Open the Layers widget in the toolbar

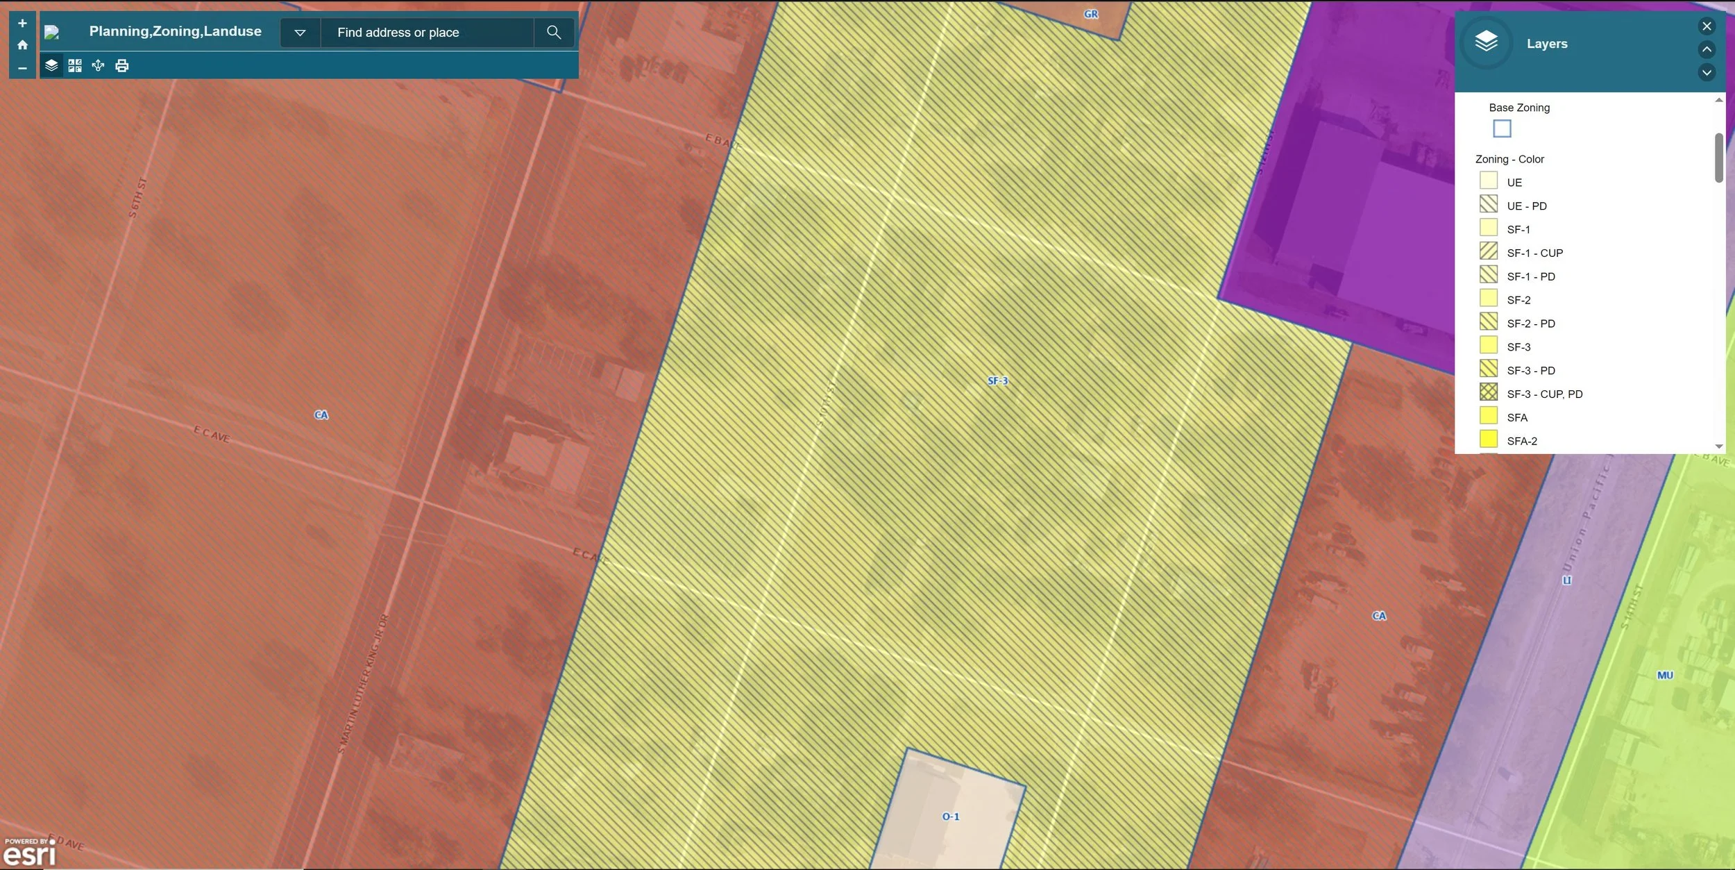click(x=51, y=65)
